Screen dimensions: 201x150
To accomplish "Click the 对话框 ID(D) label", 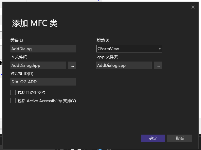I will [x=22, y=74].
